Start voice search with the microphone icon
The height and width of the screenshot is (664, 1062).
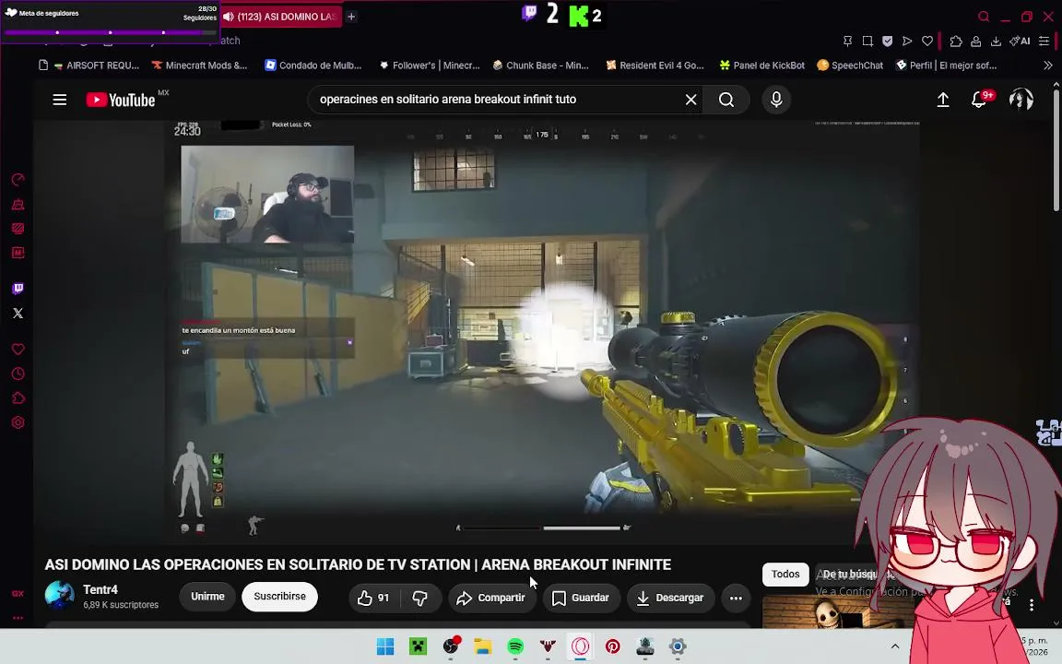coord(777,100)
